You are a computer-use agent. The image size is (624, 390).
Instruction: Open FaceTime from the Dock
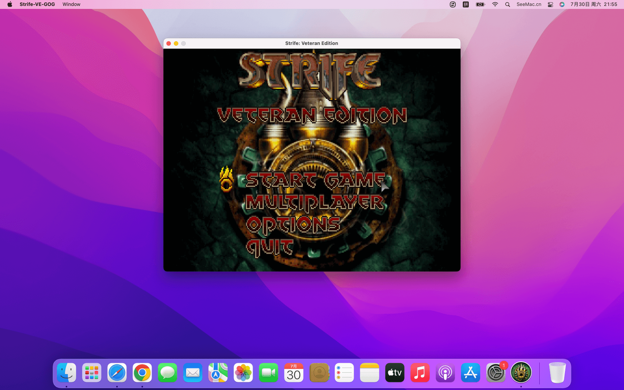click(x=269, y=373)
